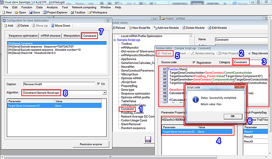Click the Name field in Module Library
The height and width of the screenshot is (159, 272).
[x=242, y=40]
